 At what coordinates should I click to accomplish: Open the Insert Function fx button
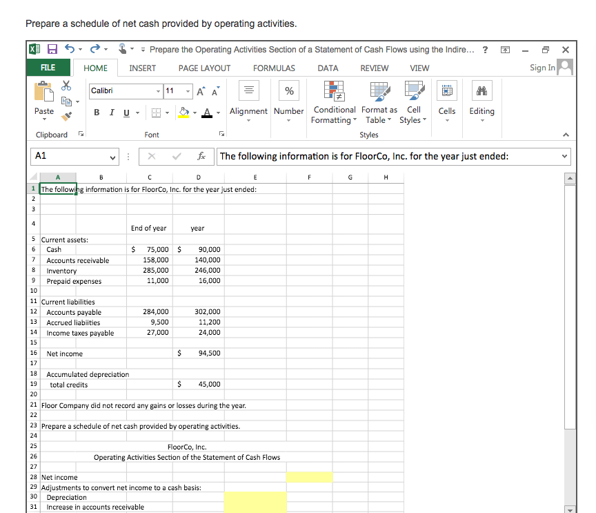coord(200,156)
